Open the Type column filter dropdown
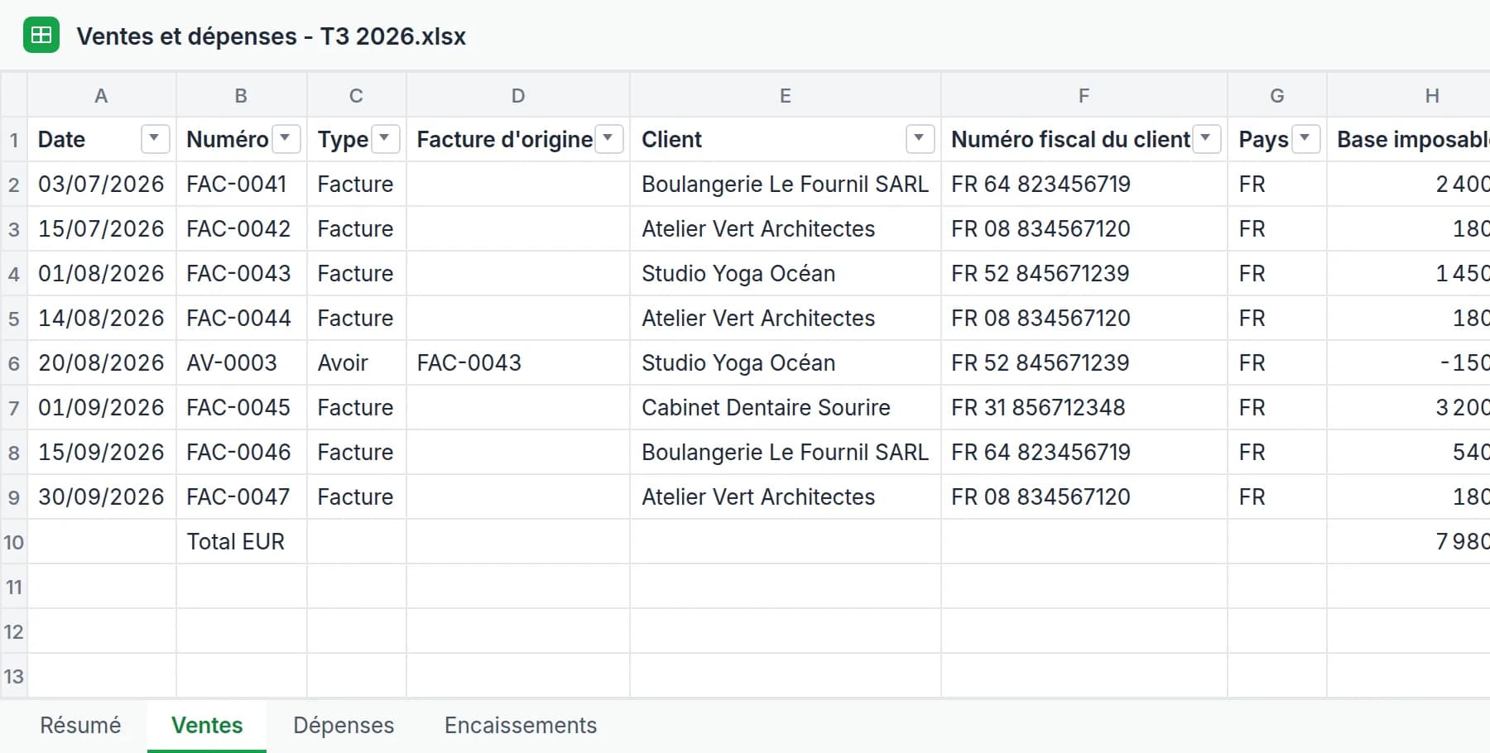This screenshot has height=753, width=1490. pos(385,139)
